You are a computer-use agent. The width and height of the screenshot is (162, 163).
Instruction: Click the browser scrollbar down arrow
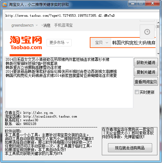[x=158, y=54]
